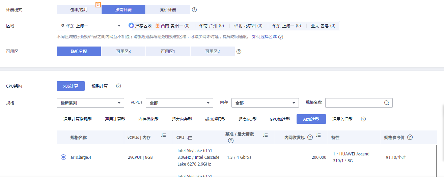Pick recommended region 华北-北京四 (0)
Image resolution: width=444 pixels, height=177 pixels.
248,26
